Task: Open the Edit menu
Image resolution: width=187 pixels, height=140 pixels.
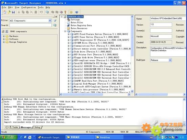Action: 10,7
